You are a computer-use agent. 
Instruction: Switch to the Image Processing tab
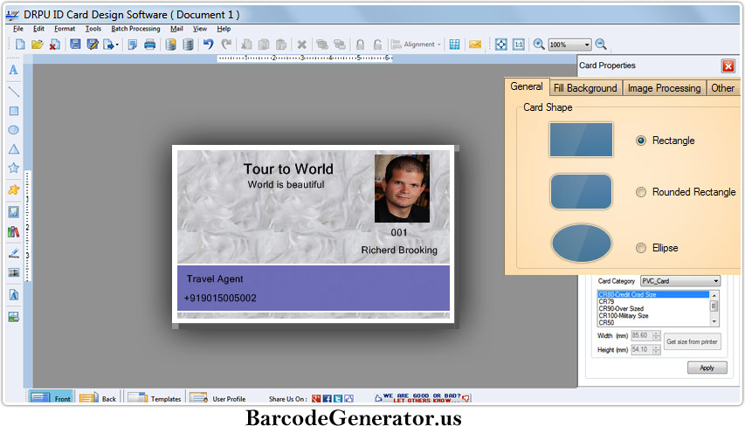tap(664, 88)
